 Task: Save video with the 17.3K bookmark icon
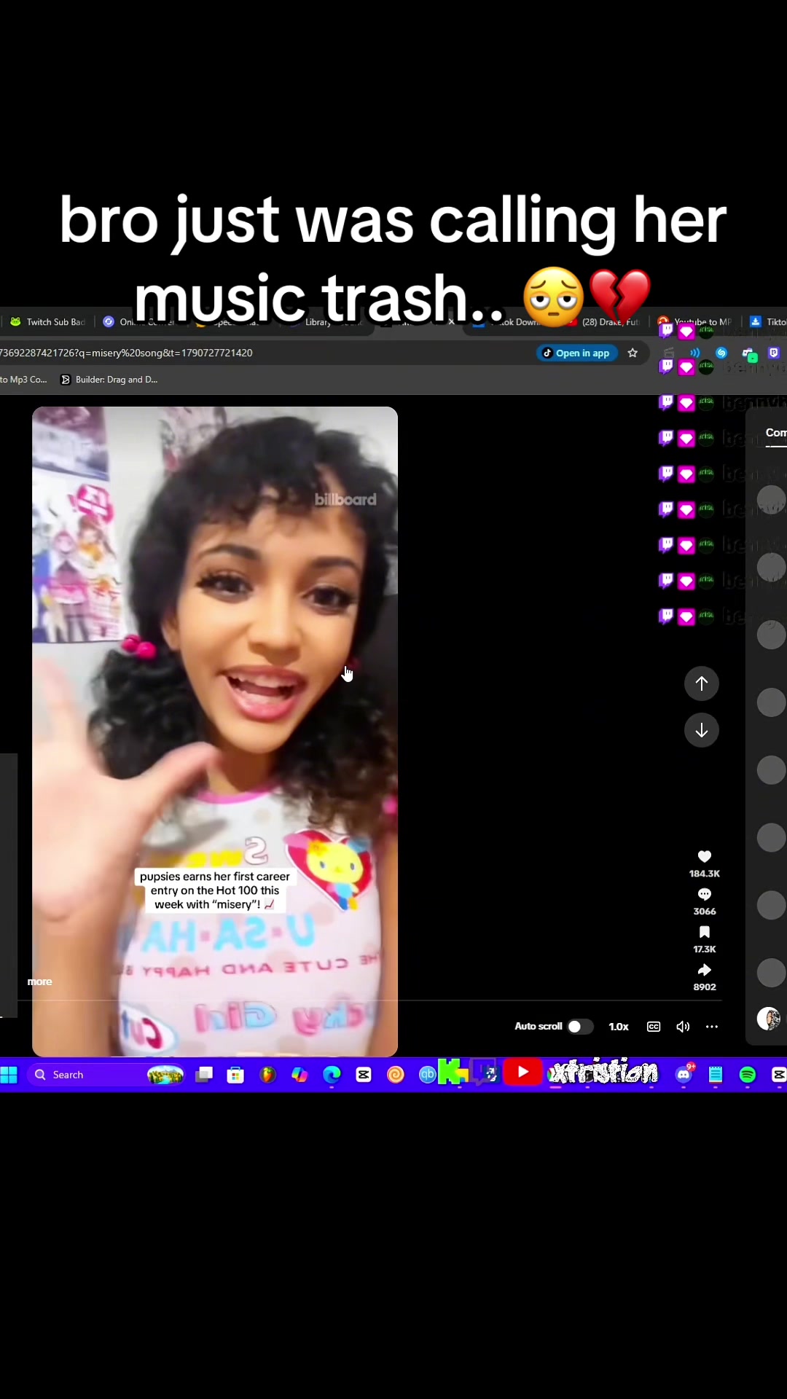click(x=704, y=932)
